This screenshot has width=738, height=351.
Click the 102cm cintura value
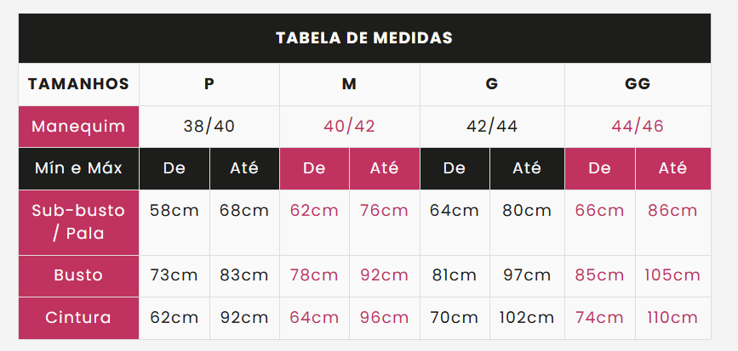pos(527,318)
